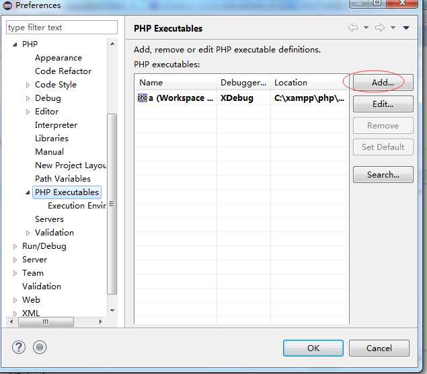Screen dimensions: 427x374
Task: Expand the XML tree node
Action: 15,313
